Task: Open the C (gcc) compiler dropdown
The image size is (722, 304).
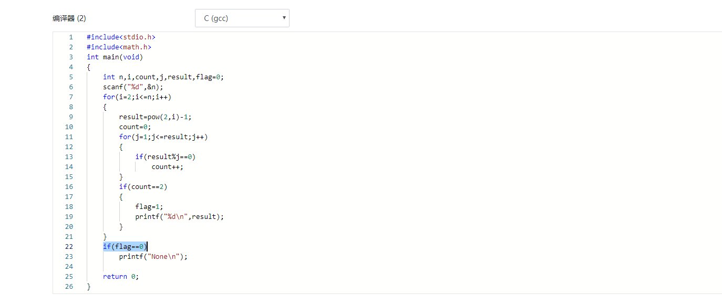Action: click(242, 18)
